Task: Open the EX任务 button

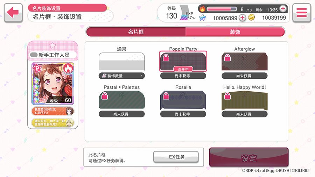Action: [176, 157]
